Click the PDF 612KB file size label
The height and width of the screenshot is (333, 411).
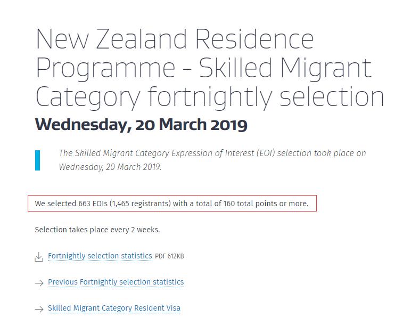[x=169, y=257]
